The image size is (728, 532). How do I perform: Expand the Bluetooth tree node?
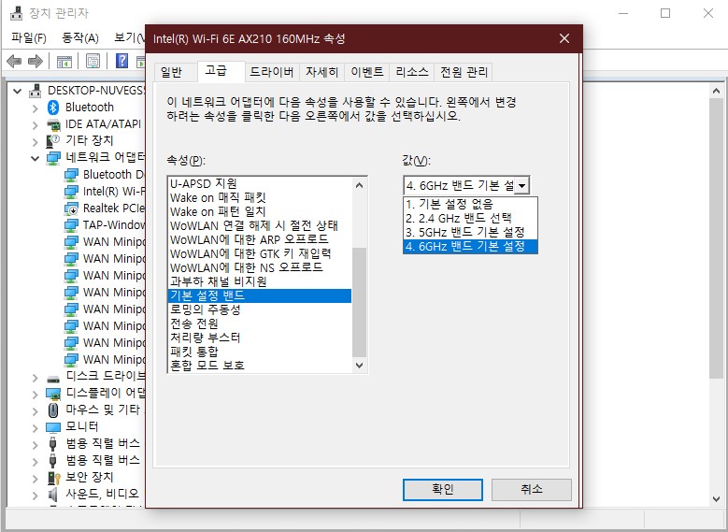36,108
